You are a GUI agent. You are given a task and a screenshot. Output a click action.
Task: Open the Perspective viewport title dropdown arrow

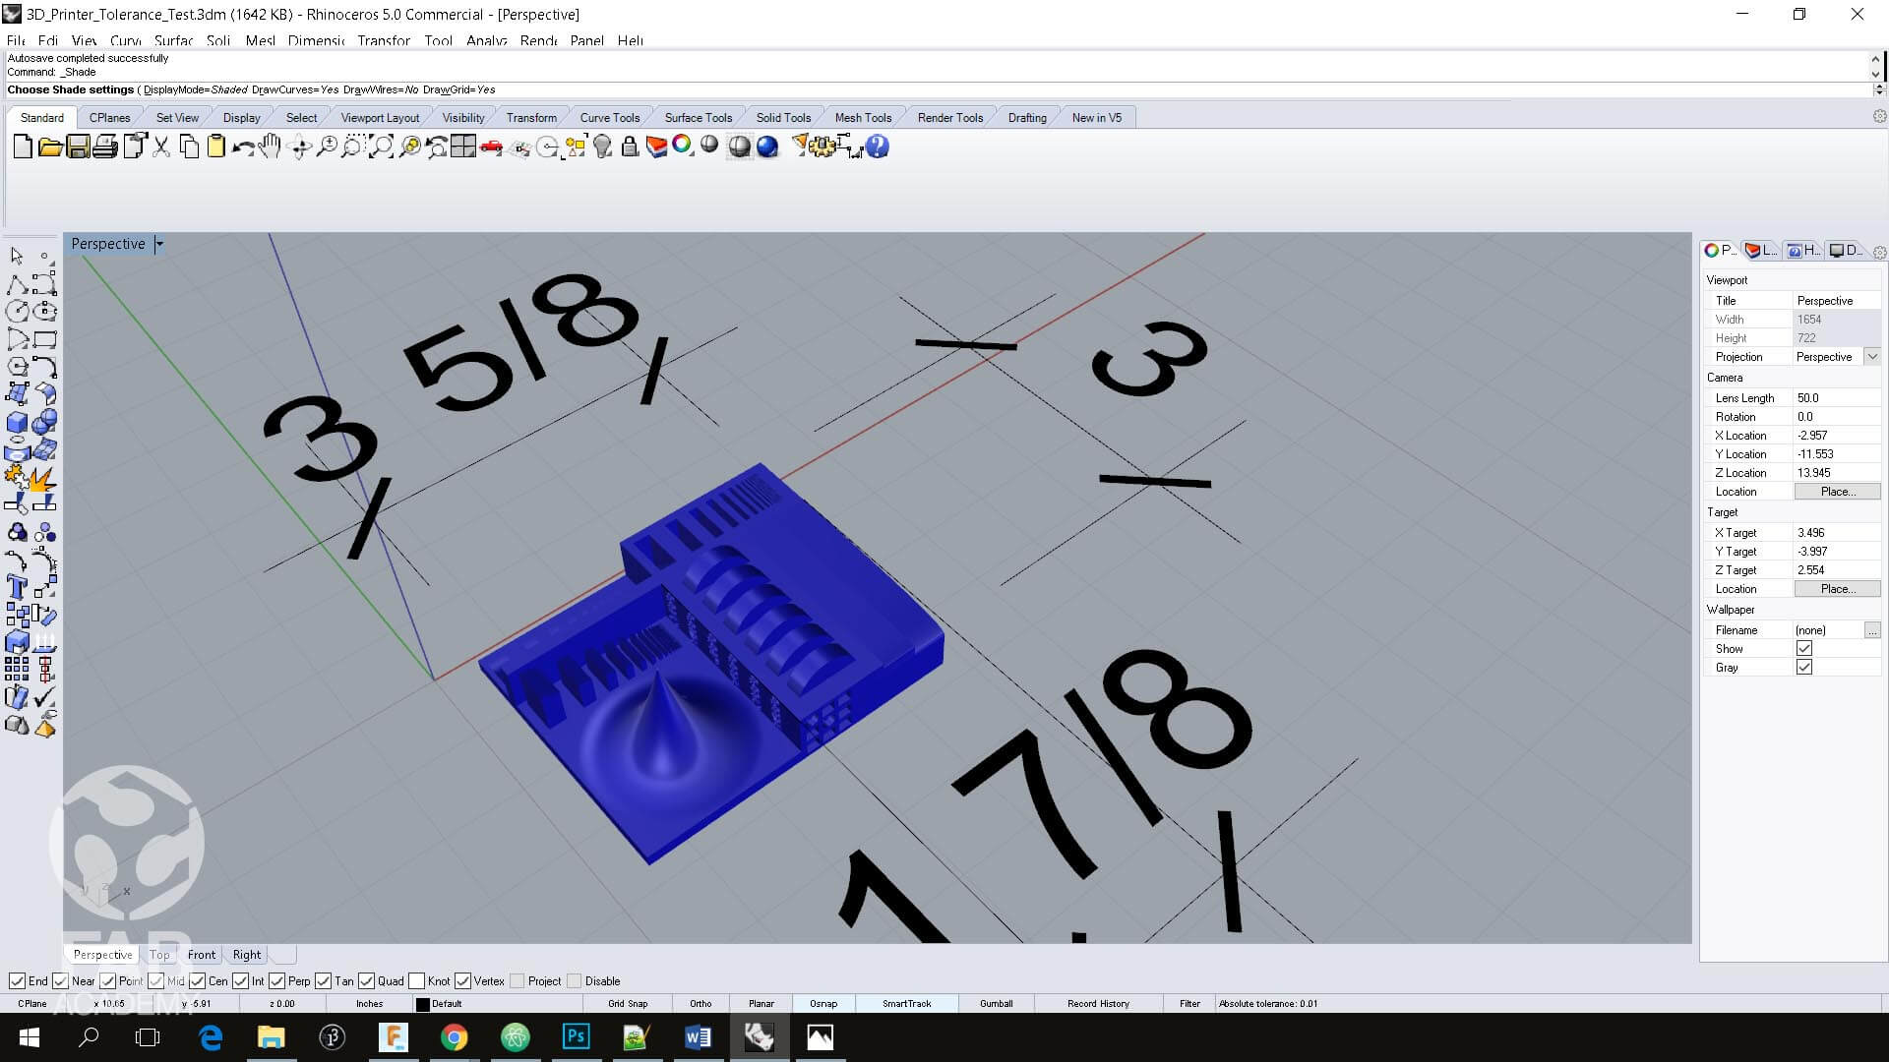(x=159, y=244)
